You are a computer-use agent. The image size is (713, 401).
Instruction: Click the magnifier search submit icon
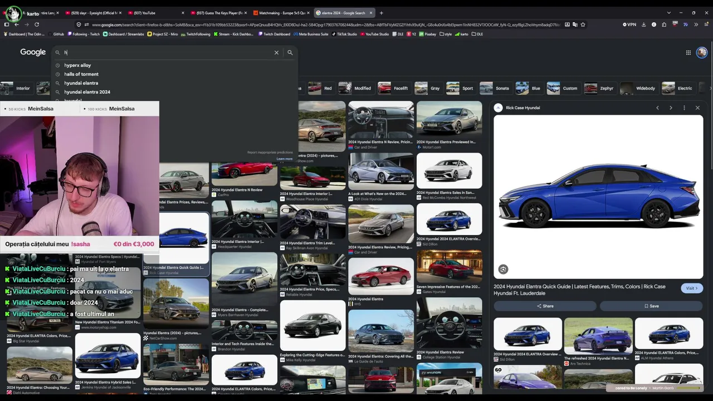[x=290, y=52]
